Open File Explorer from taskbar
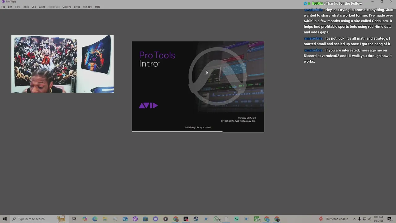 pyautogui.click(x=105, y=219)
